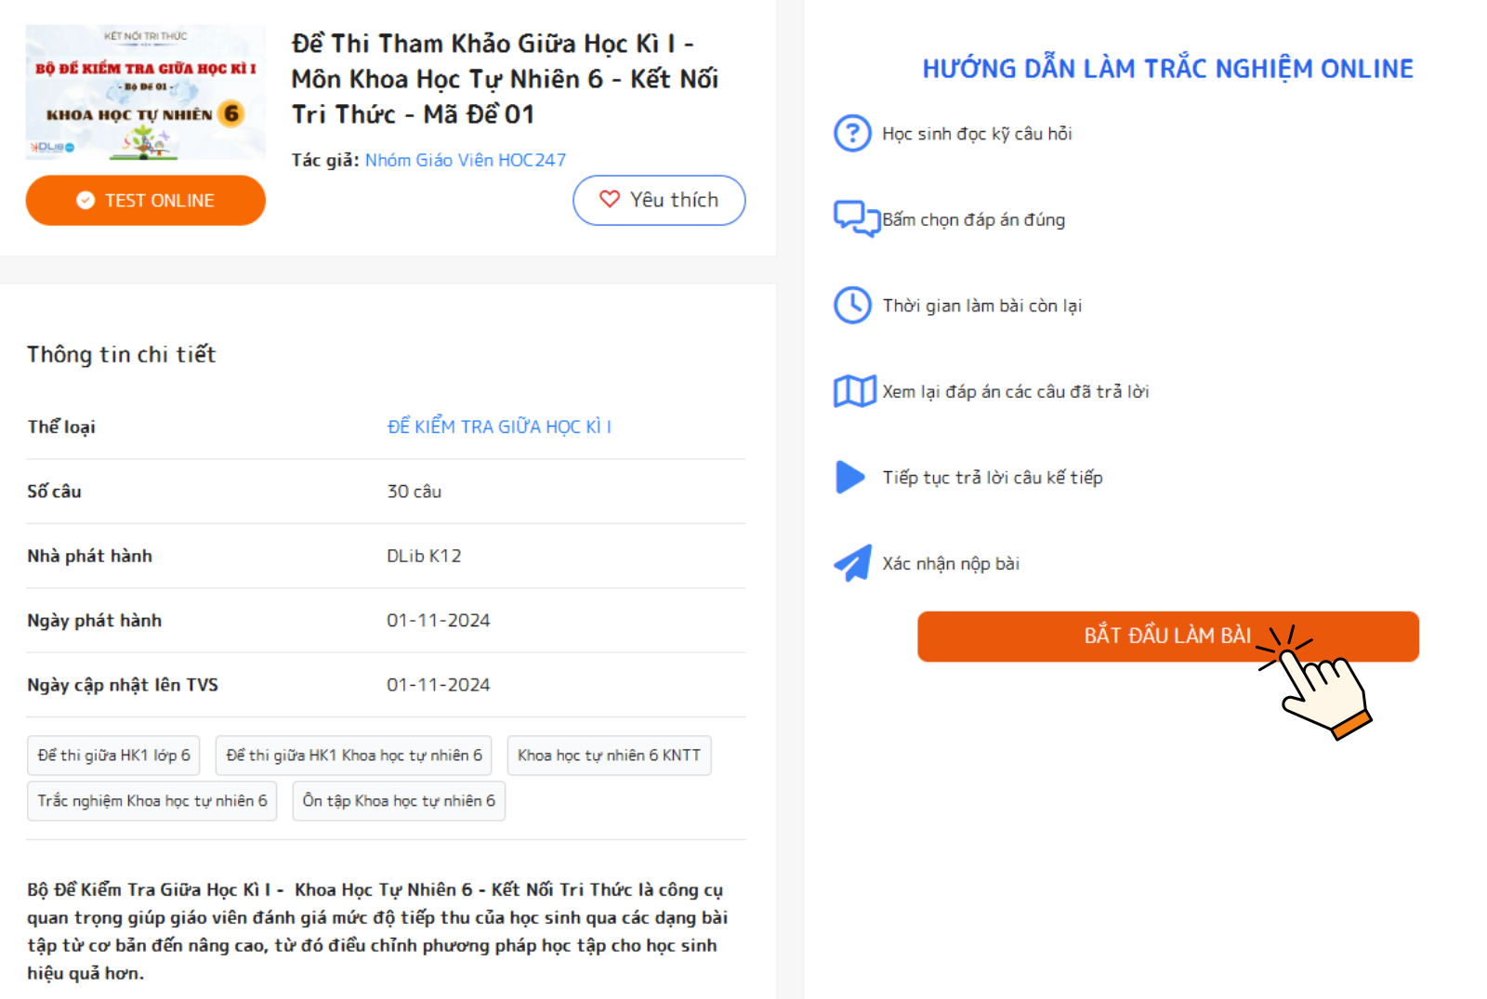Click the clock icon for remaining time

852,305
